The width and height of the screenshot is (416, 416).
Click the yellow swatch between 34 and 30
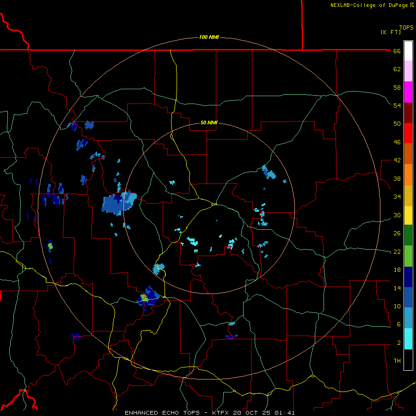(408, 215)
